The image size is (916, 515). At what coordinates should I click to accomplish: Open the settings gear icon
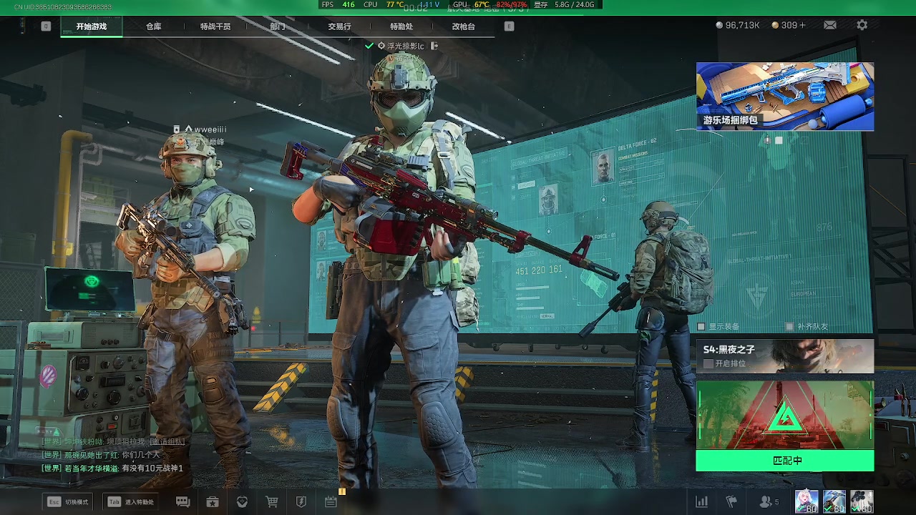[x=862, y=25]
